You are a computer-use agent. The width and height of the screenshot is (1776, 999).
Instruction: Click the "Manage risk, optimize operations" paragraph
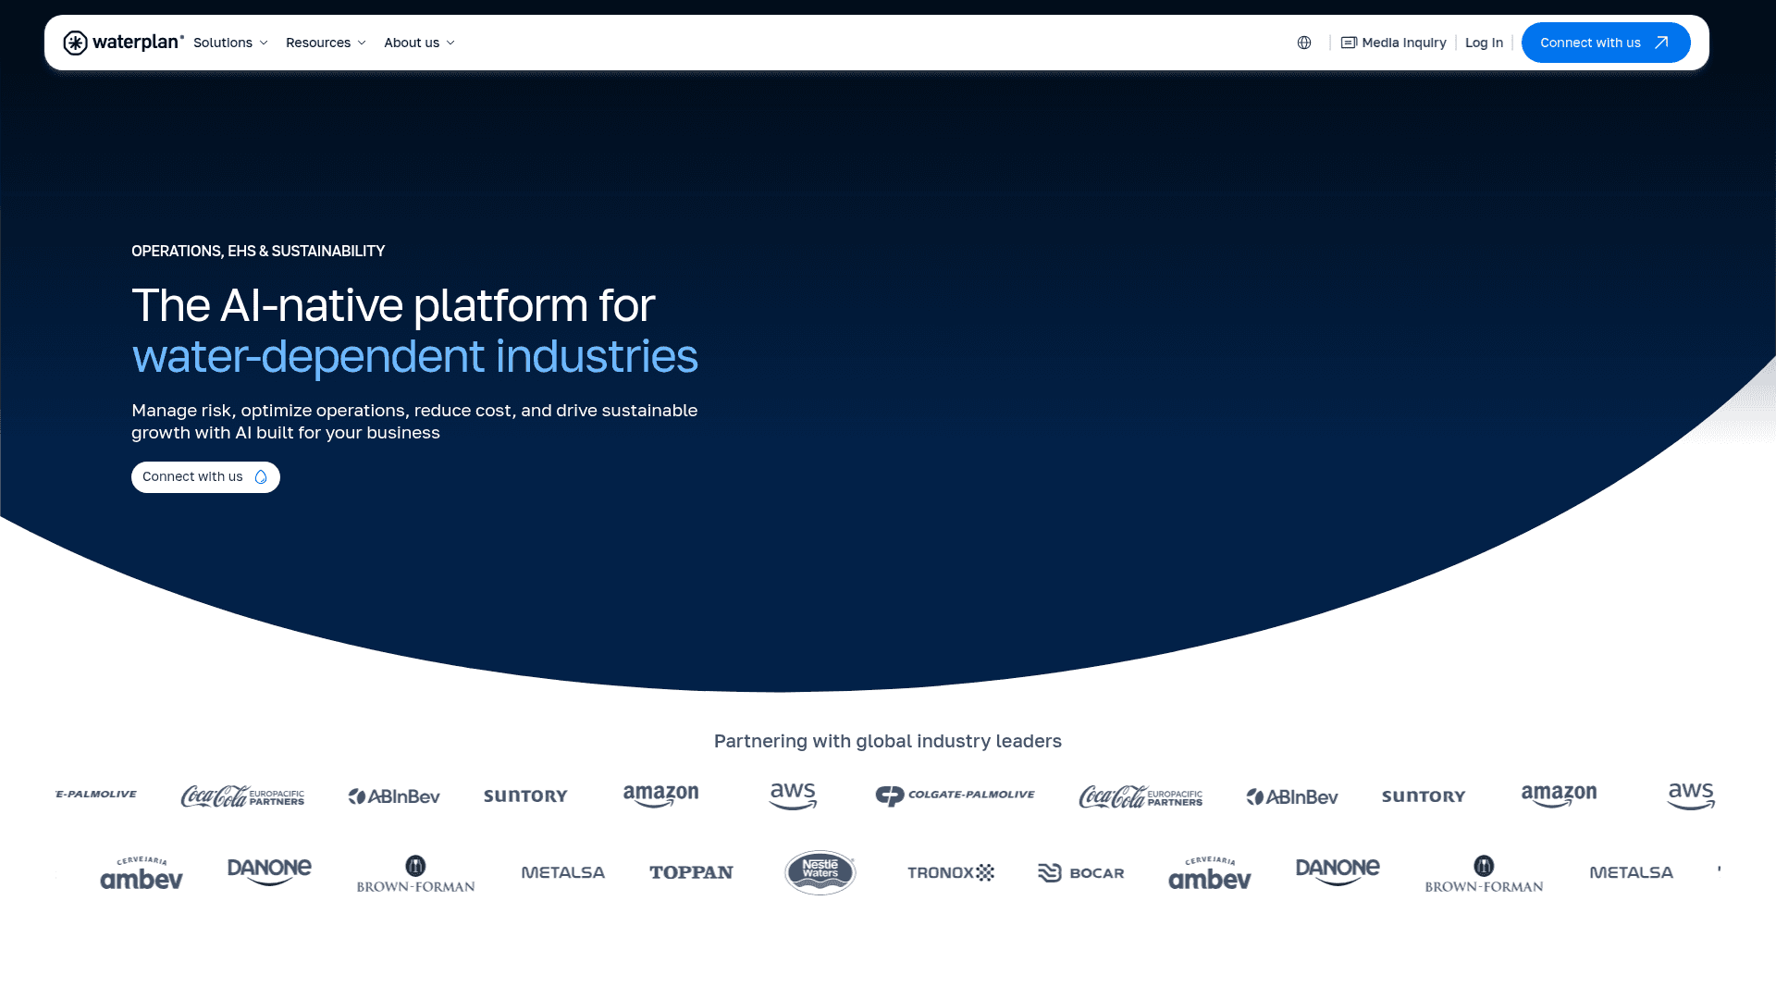(414, 422)
